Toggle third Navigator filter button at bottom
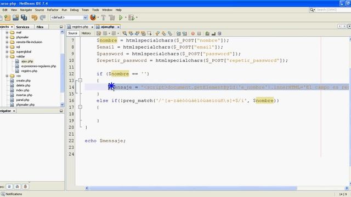 25,187
